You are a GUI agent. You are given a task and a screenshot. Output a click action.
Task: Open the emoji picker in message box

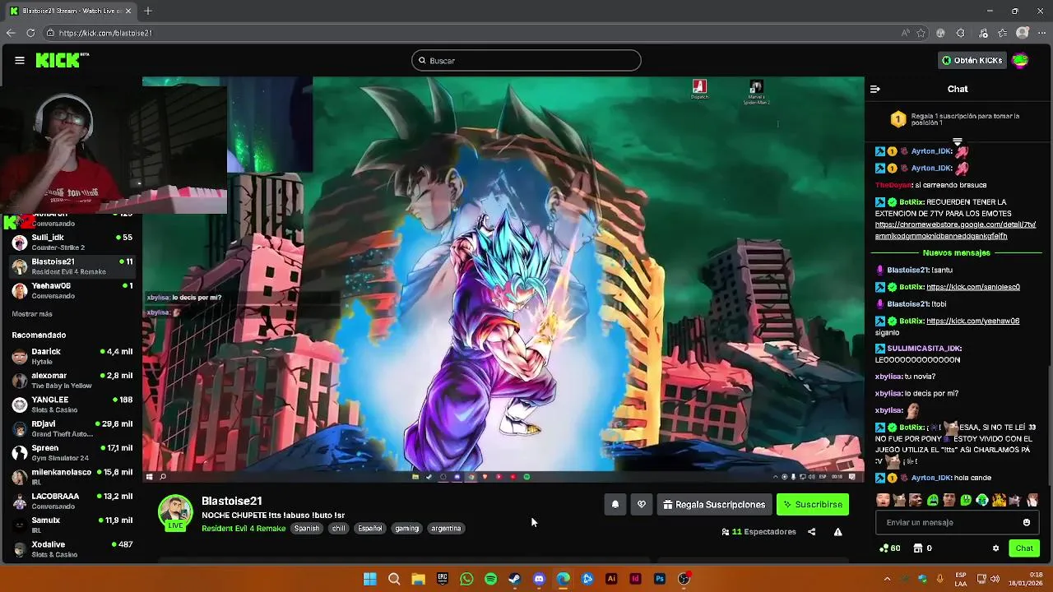[1026, 522]
